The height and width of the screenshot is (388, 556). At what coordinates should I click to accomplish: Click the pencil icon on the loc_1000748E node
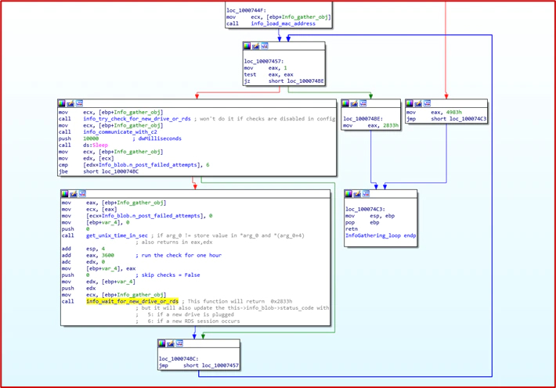(354, 103)
